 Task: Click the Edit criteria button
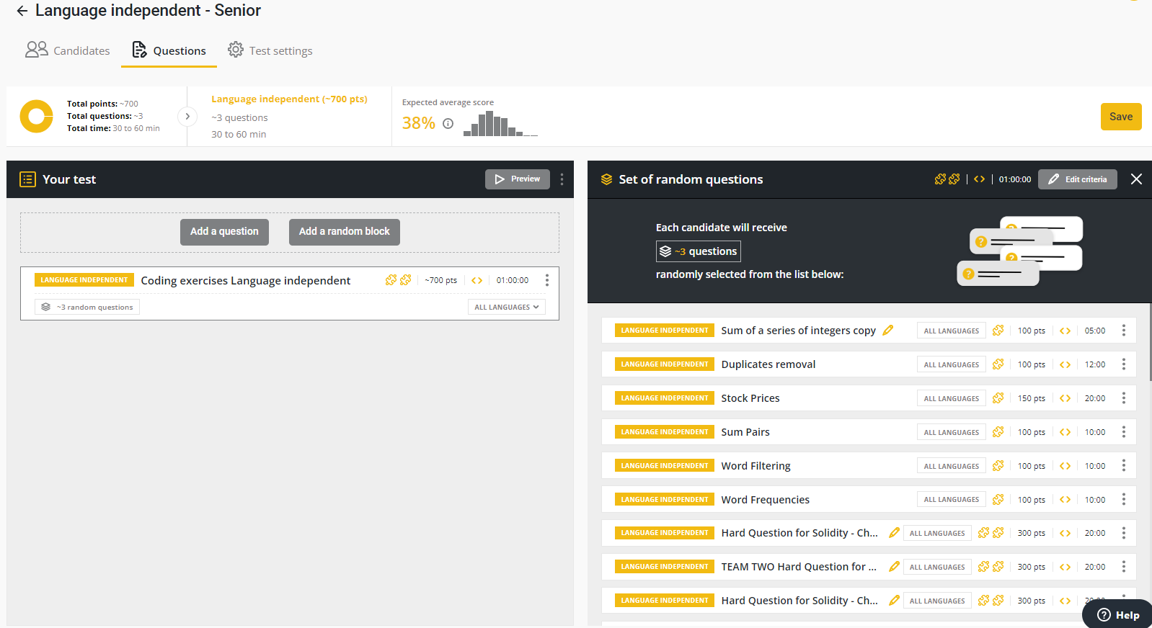[1077, 179]
